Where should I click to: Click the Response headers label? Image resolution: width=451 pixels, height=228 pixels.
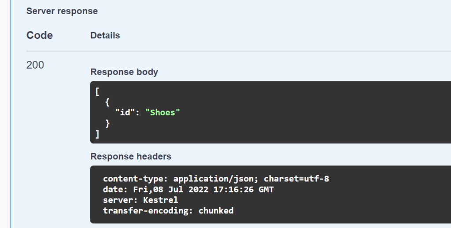(x=131, y=156)
